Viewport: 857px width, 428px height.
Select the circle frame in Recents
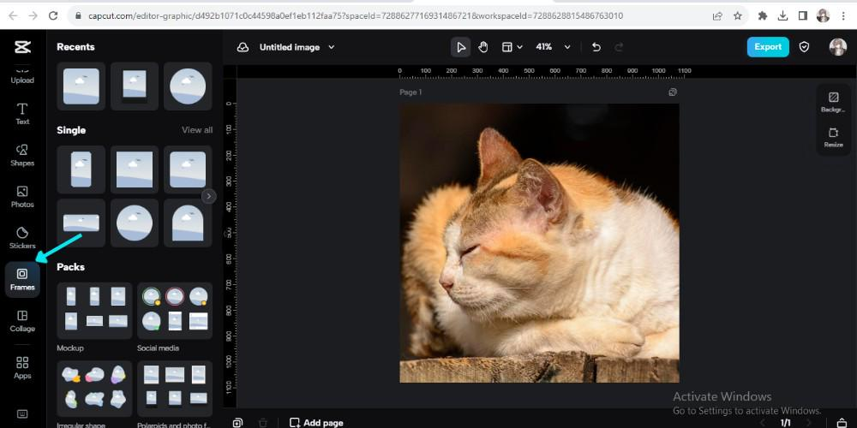[x=188, y=86]
